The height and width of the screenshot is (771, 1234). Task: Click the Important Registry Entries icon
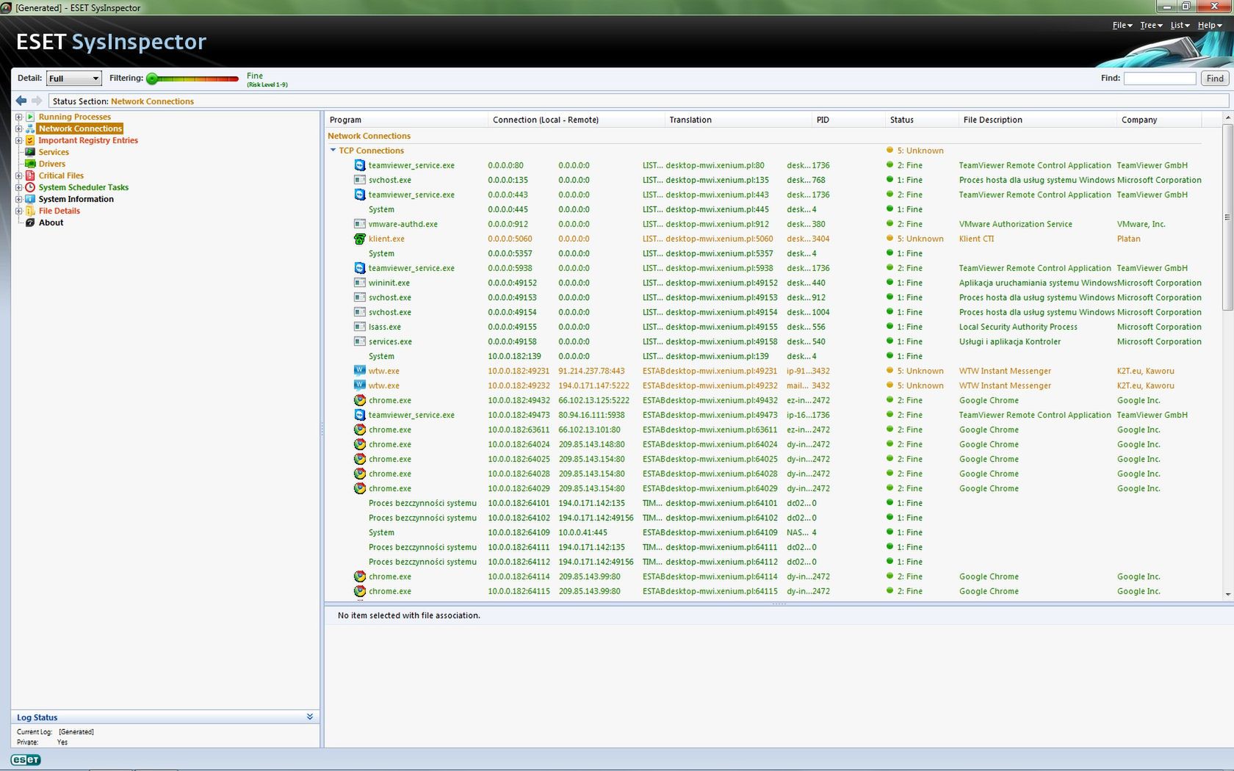point(30,140)
